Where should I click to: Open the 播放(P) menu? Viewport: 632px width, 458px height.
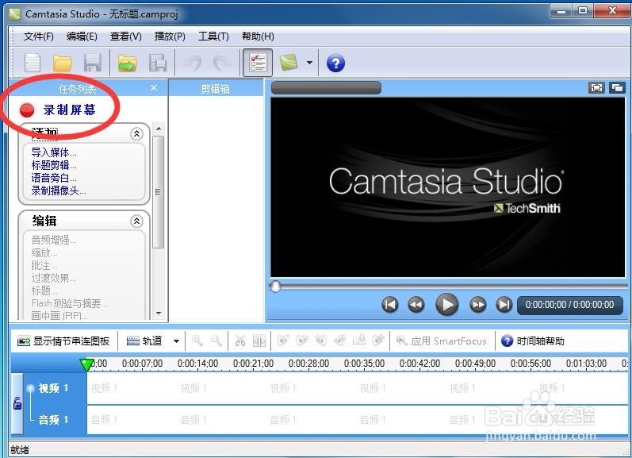coord(170,37)
